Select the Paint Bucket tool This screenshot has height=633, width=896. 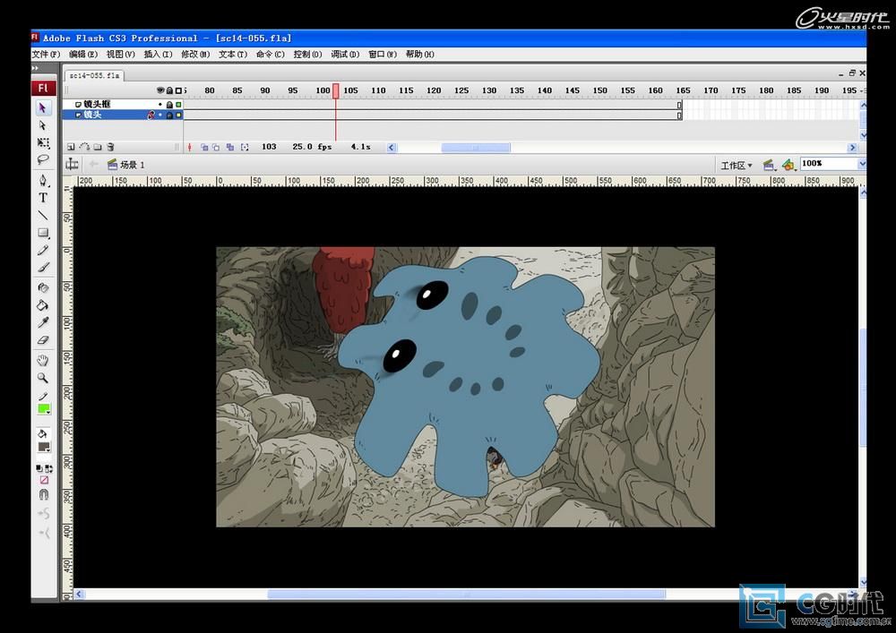point(43,305)
